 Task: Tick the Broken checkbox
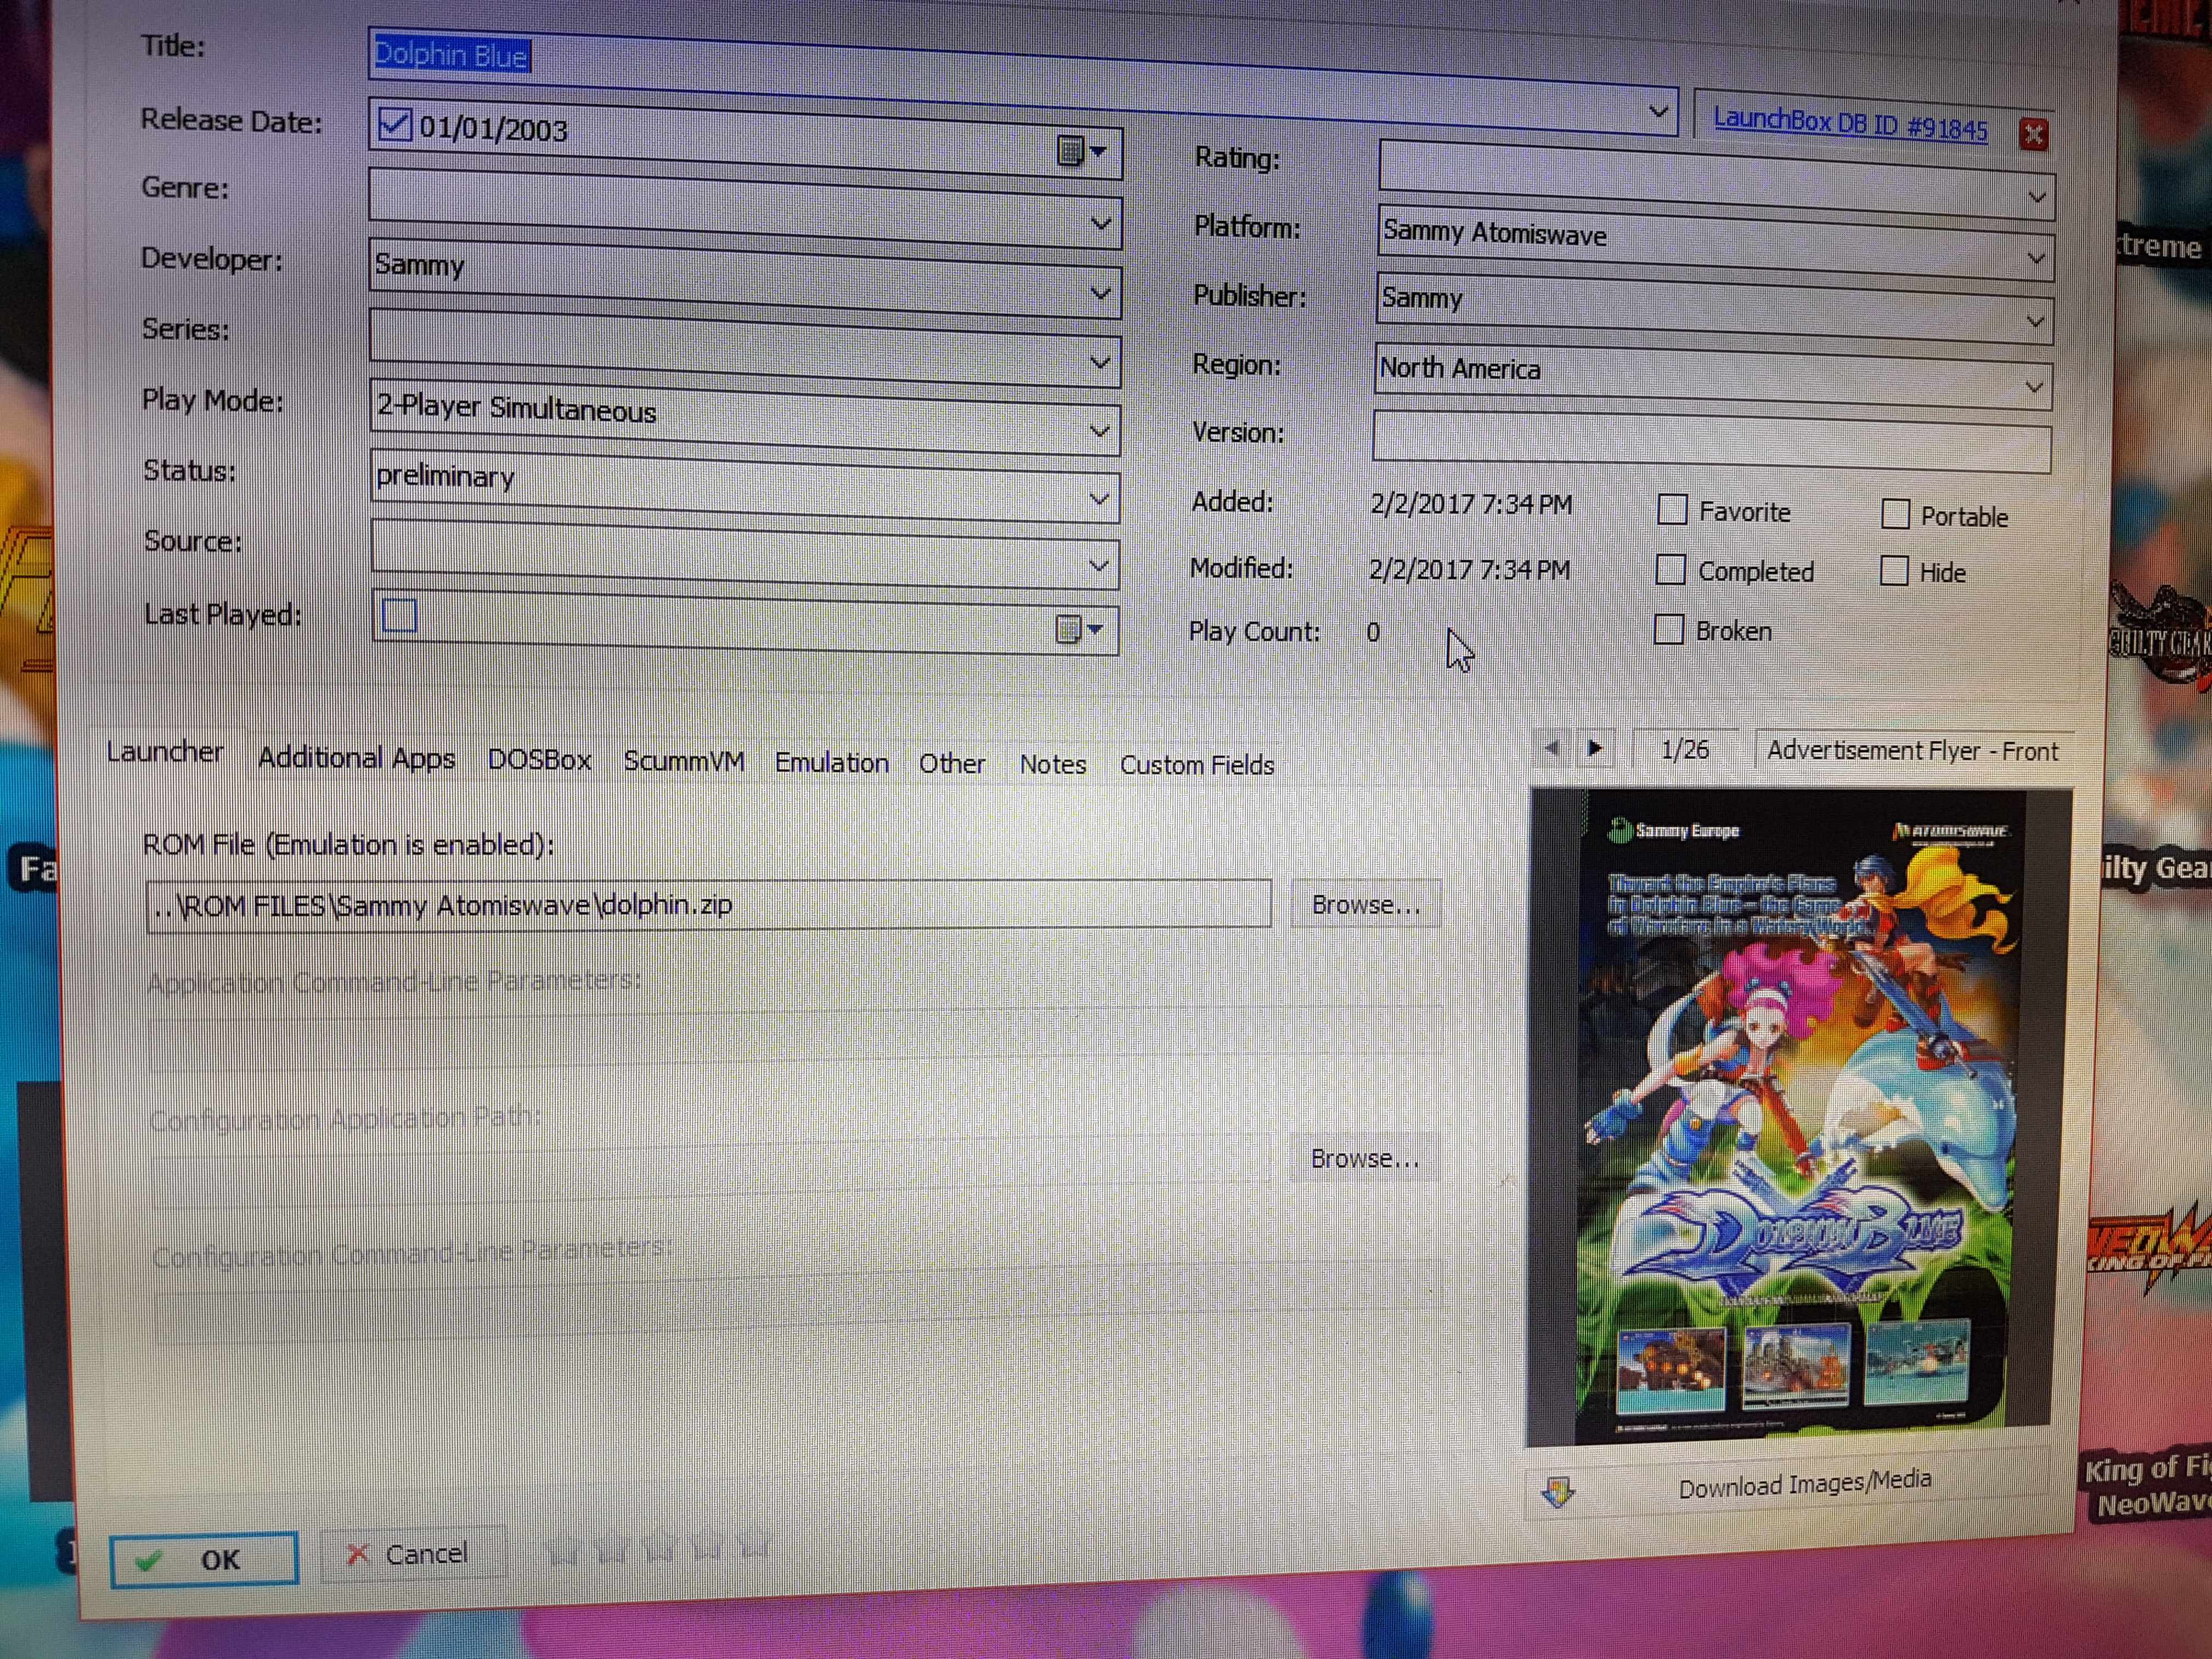(x=1668, y=629)
